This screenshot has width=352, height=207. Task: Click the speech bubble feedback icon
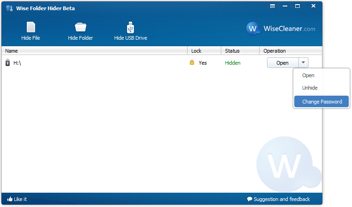[x=250, y=199]
